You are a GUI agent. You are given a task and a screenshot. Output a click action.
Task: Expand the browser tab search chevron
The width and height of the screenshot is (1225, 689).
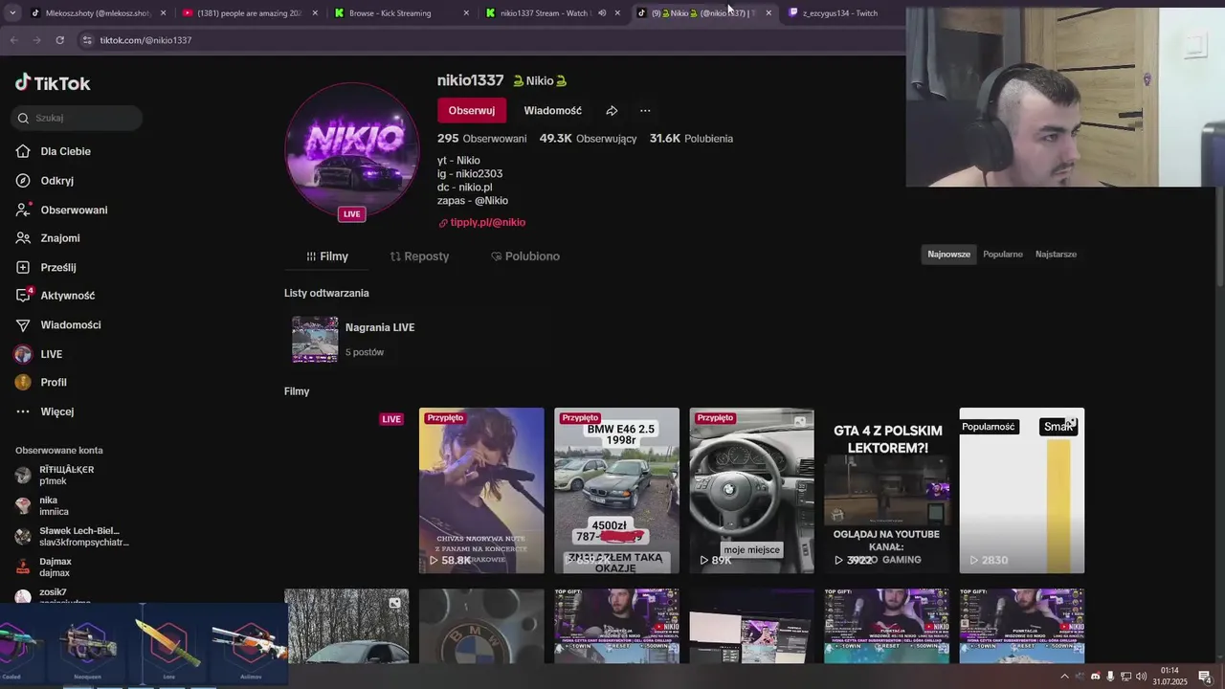(12, 13)
